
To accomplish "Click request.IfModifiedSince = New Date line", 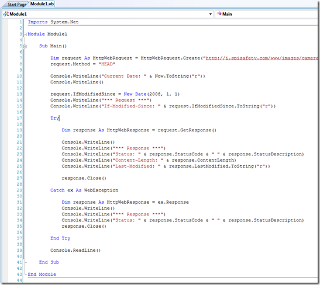I will click(x=115, y=94).
